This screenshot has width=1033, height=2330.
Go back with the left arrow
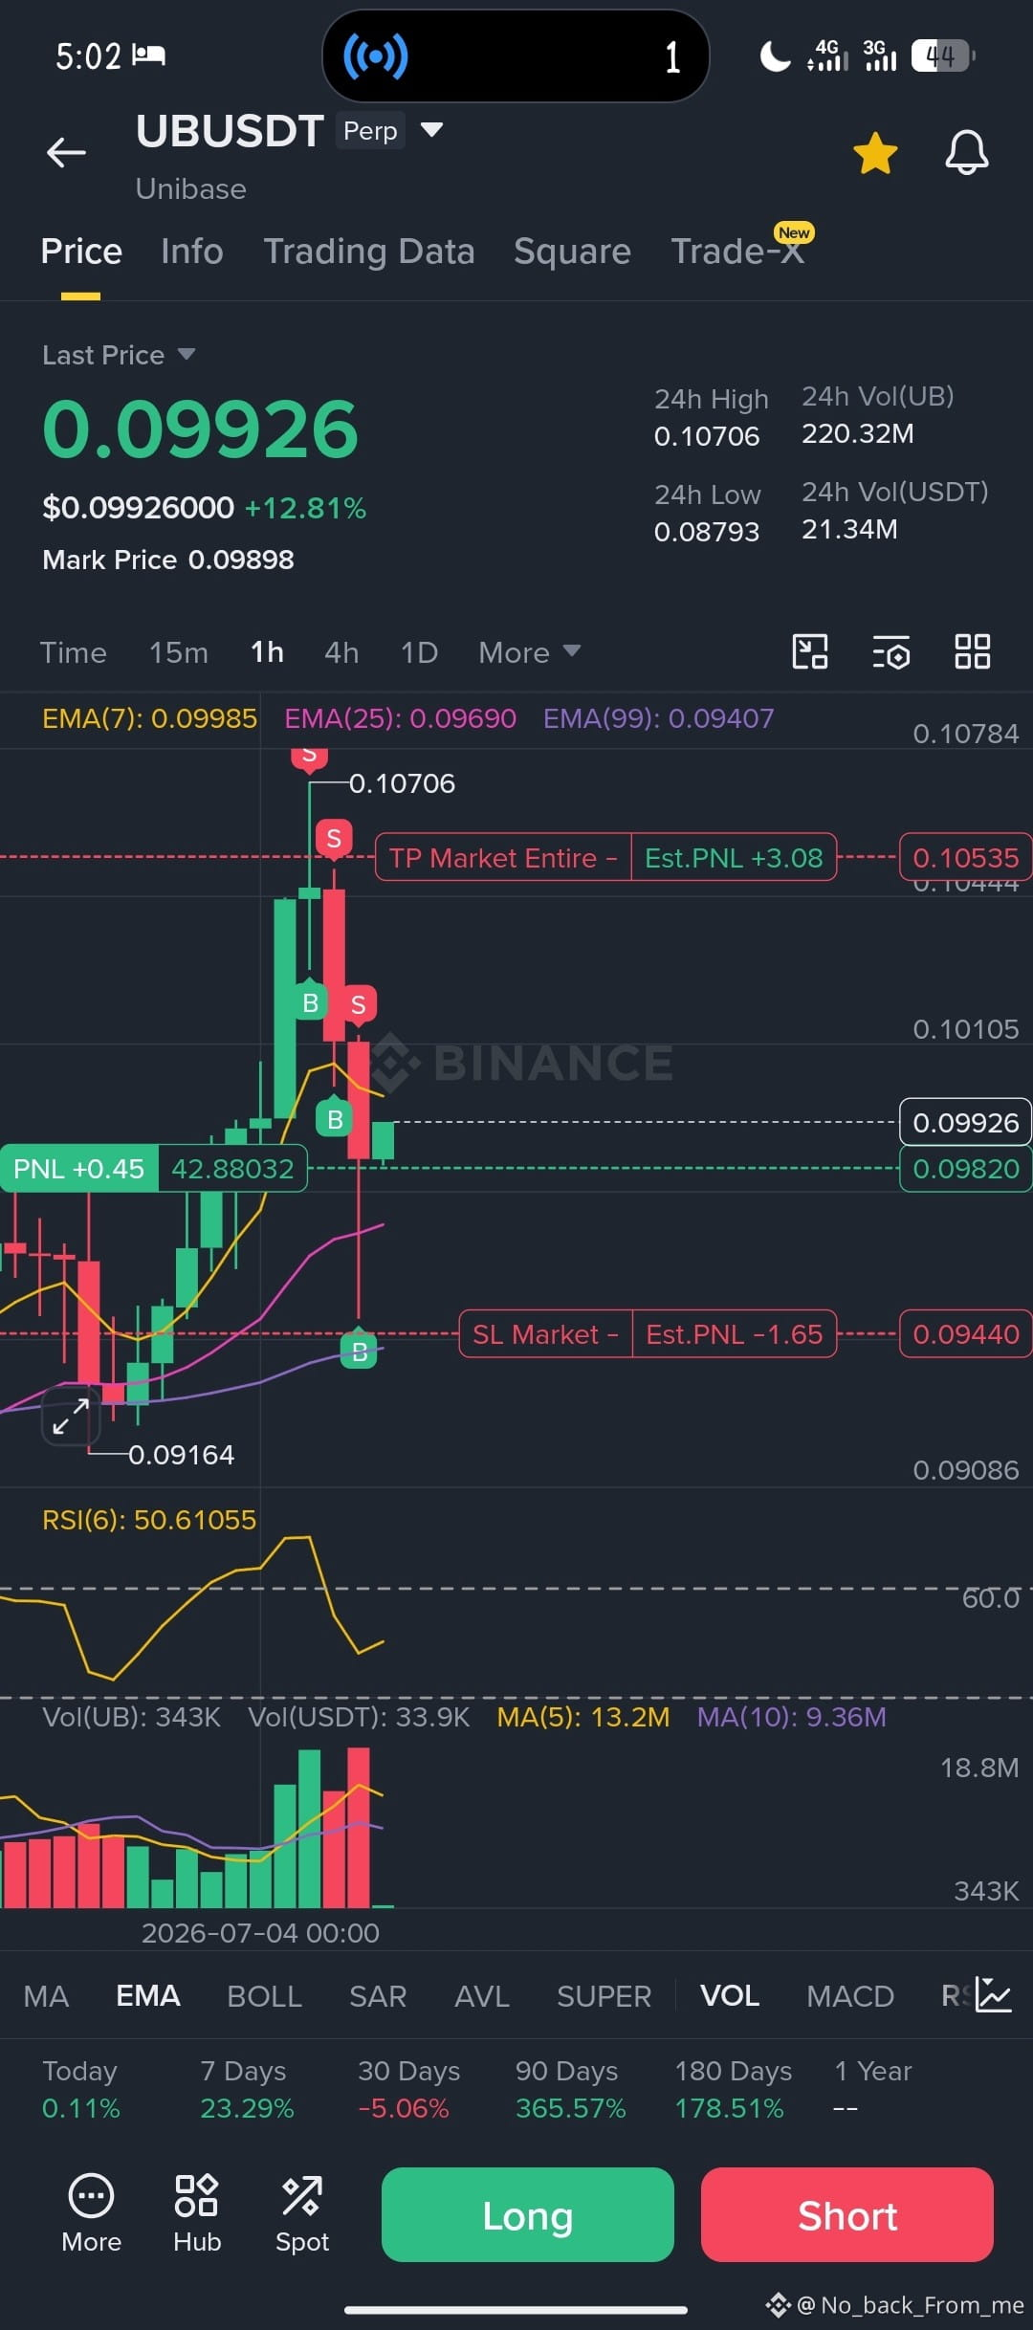coord(66,152)
